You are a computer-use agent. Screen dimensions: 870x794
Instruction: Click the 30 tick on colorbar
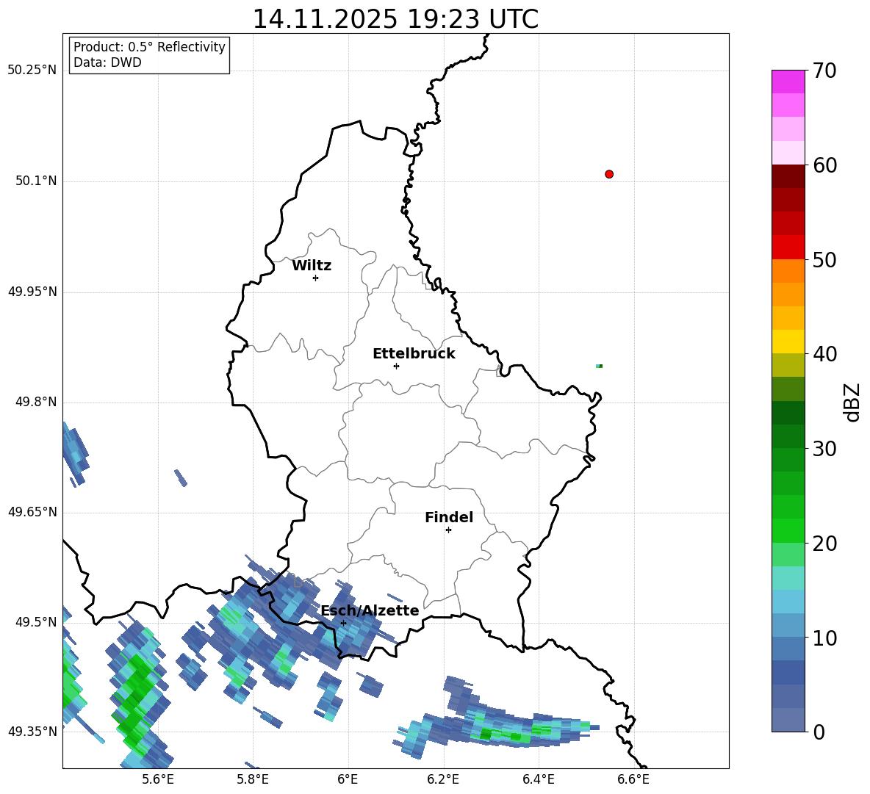(x=824, y=449)
